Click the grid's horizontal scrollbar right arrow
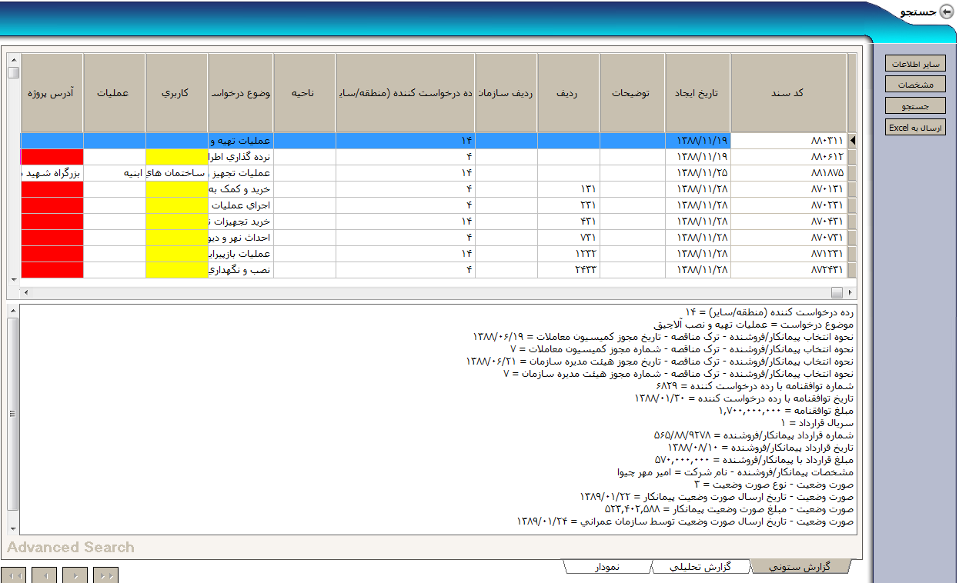Viewport: 959px width, 583px height. [850, 293]
